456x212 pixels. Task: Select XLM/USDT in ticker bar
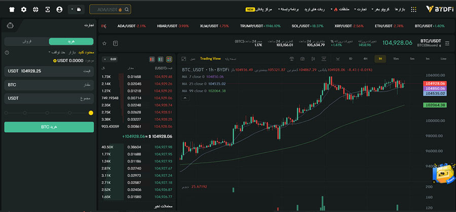point(214,26)
